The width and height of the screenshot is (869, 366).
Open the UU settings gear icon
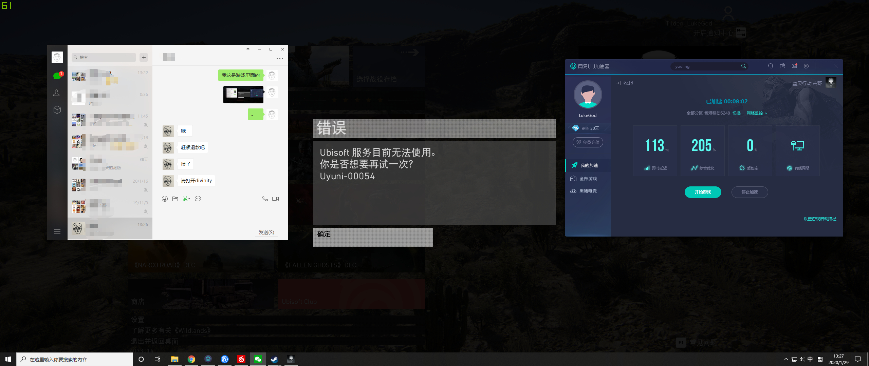point(806,66)
